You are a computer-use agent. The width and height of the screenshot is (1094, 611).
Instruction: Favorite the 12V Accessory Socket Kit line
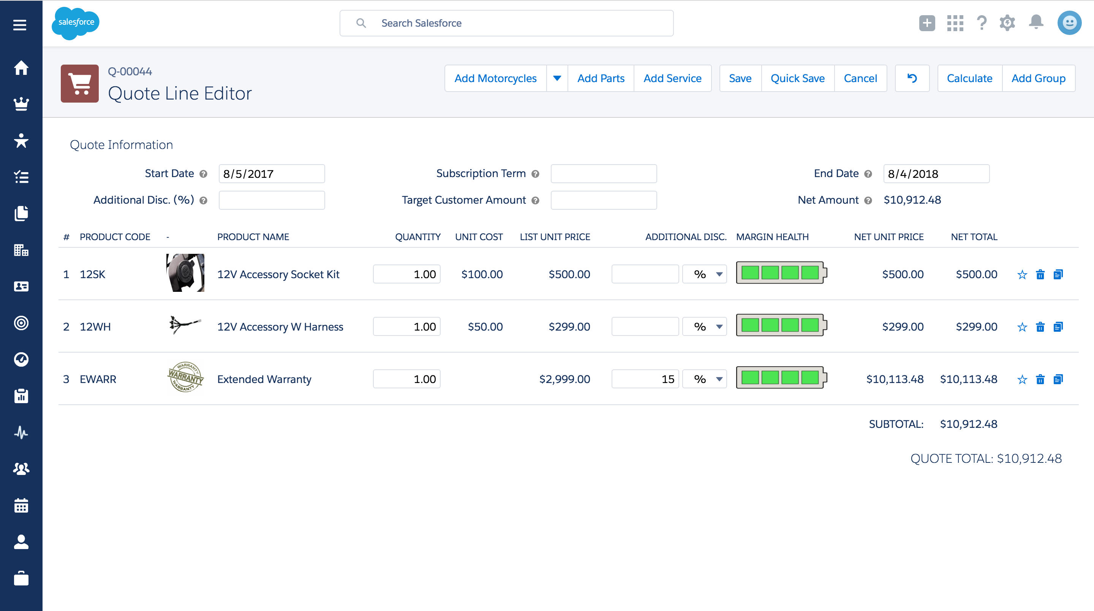pos(1022,274)
